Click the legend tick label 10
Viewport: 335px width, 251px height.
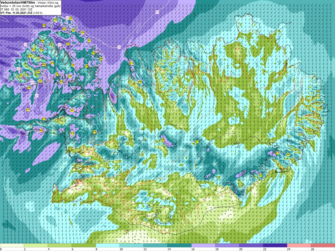(121, 249)
